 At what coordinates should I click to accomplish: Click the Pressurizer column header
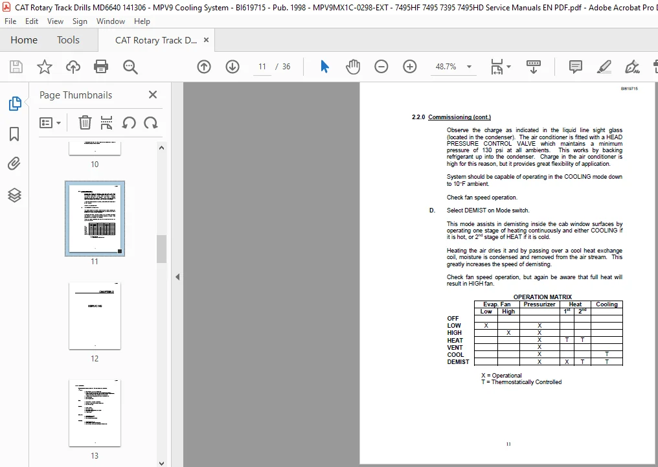tap(539, 304)
